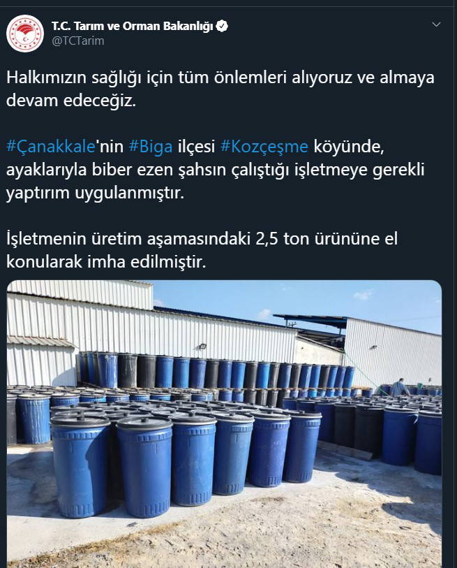Click the text 'yaptırım uygulanmıştır.'
This screenshot has height=568, width=457.
(x=95, y=193)
